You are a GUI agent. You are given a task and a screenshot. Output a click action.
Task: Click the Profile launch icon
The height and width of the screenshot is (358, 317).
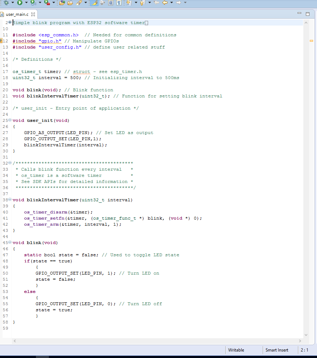pyautogui.click(x=33, y=3)
